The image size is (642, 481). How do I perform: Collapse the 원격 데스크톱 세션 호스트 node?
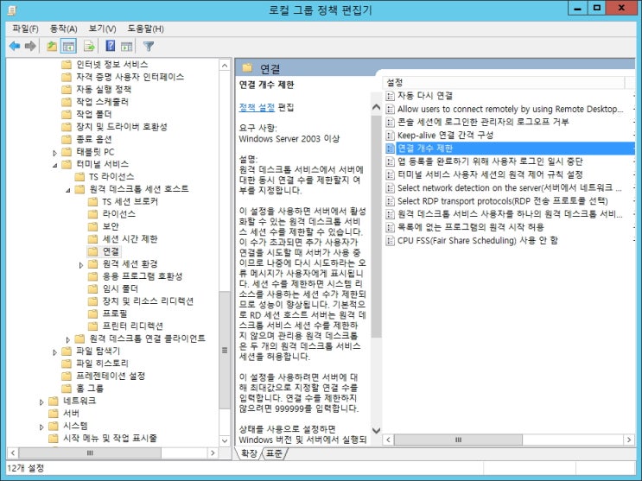pos(68,190)
